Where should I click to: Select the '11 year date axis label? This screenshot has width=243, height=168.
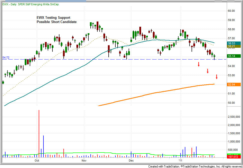[181, 160]
